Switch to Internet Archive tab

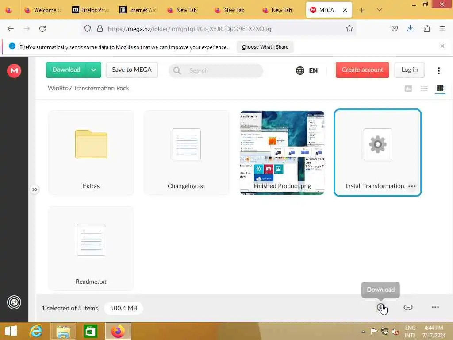138,10
